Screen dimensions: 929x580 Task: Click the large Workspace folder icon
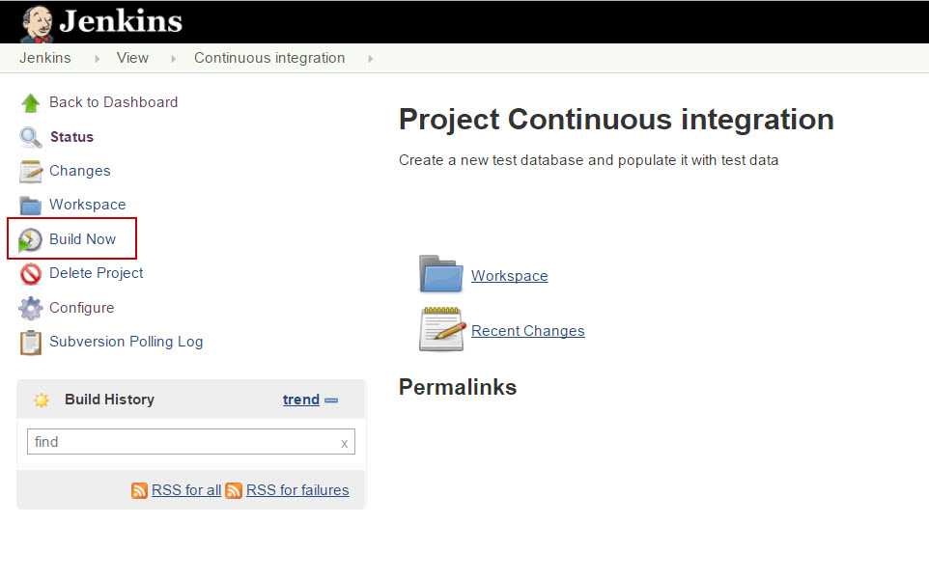441,274
